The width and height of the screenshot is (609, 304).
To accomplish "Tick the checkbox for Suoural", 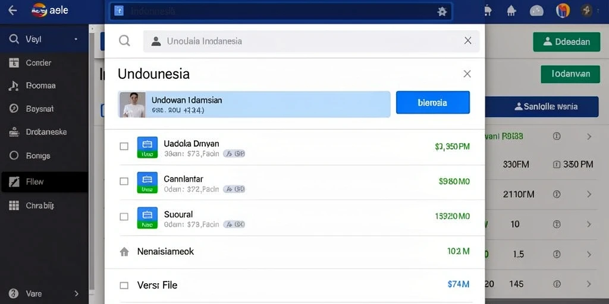I will tap(124, 217).
